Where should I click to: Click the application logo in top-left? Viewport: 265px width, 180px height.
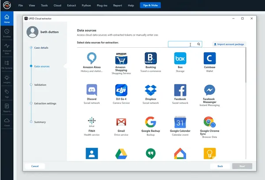click(7, 5)
